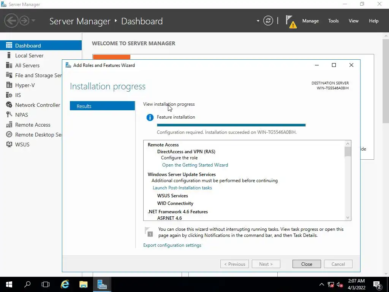389x292 pixels.
Task: Open the Getting Started Wizard link
Action: (x=195, y=165)
